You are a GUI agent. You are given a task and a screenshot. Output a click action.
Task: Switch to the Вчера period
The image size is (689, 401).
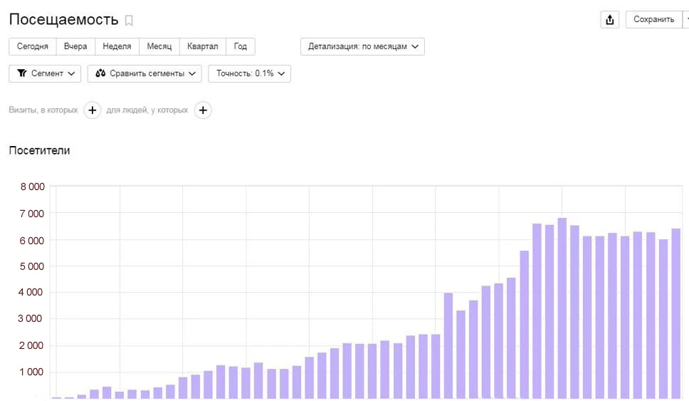coord(75,46)
